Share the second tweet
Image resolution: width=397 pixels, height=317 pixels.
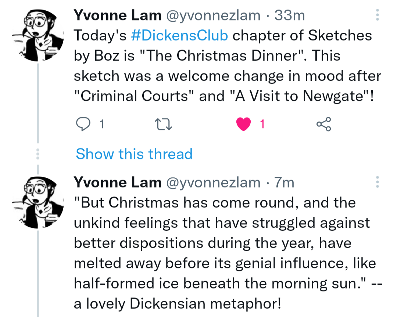pos(323,316)
